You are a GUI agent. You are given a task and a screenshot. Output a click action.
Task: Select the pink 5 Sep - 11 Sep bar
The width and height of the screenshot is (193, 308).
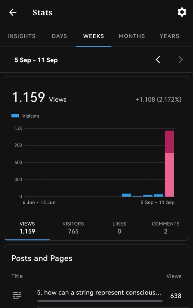[x=169, y=163]
